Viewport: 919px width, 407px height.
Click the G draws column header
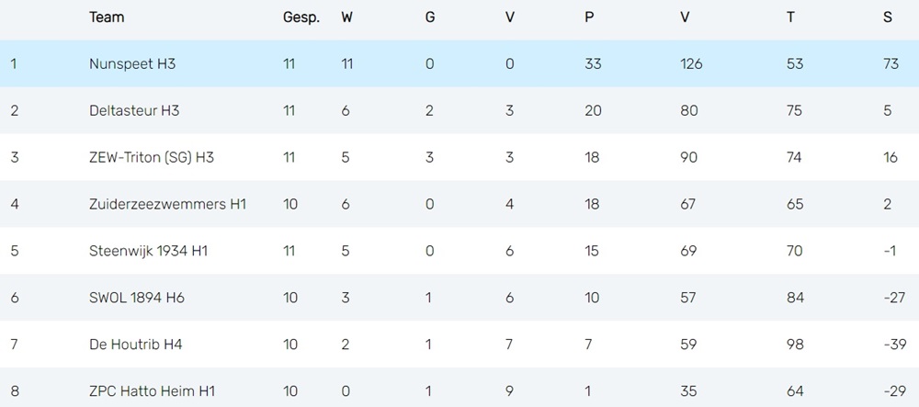point(429,17)
